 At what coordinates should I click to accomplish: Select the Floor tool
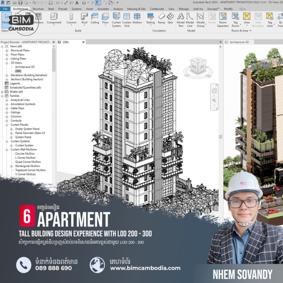tap(105, 19)
